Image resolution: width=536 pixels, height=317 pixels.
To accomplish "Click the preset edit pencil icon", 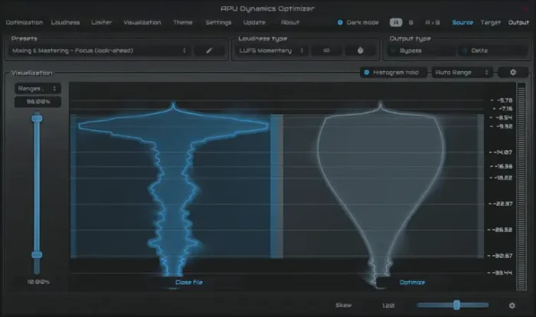I will pos(208,51).
